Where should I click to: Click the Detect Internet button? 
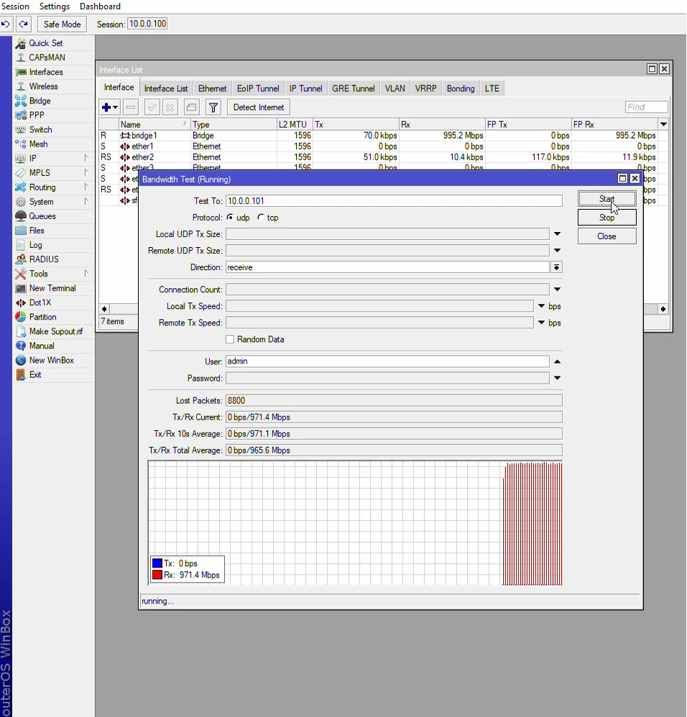[x=258, y=107]
